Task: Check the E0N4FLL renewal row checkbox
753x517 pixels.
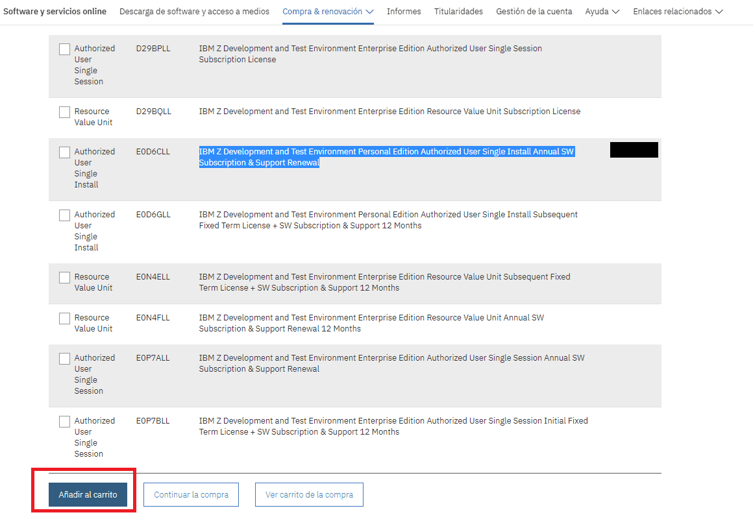Action: click(x=64, y=319)
